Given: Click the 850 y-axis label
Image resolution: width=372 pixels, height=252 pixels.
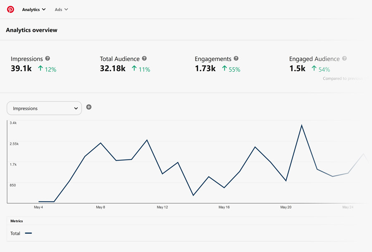Looking at the screenshot, I should (12, 185).
